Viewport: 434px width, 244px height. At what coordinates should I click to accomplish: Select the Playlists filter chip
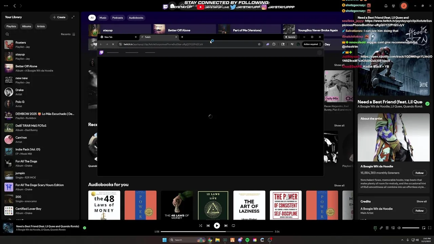coord(11,26)
